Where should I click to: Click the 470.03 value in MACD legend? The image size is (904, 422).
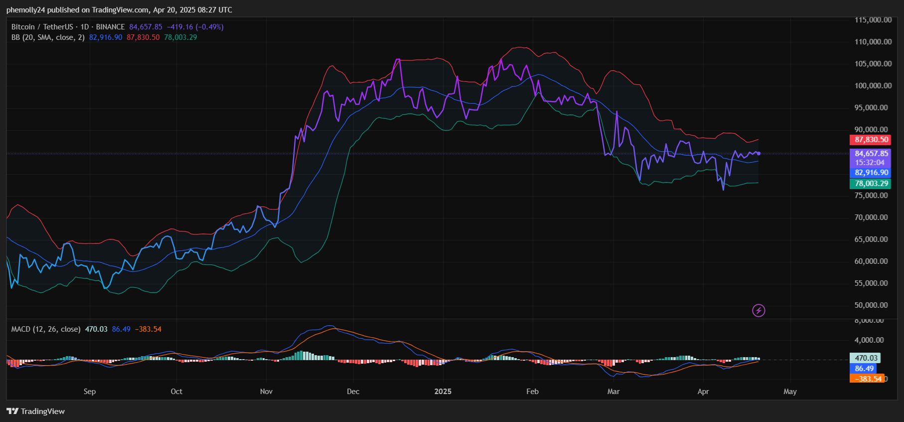(96, 329)
